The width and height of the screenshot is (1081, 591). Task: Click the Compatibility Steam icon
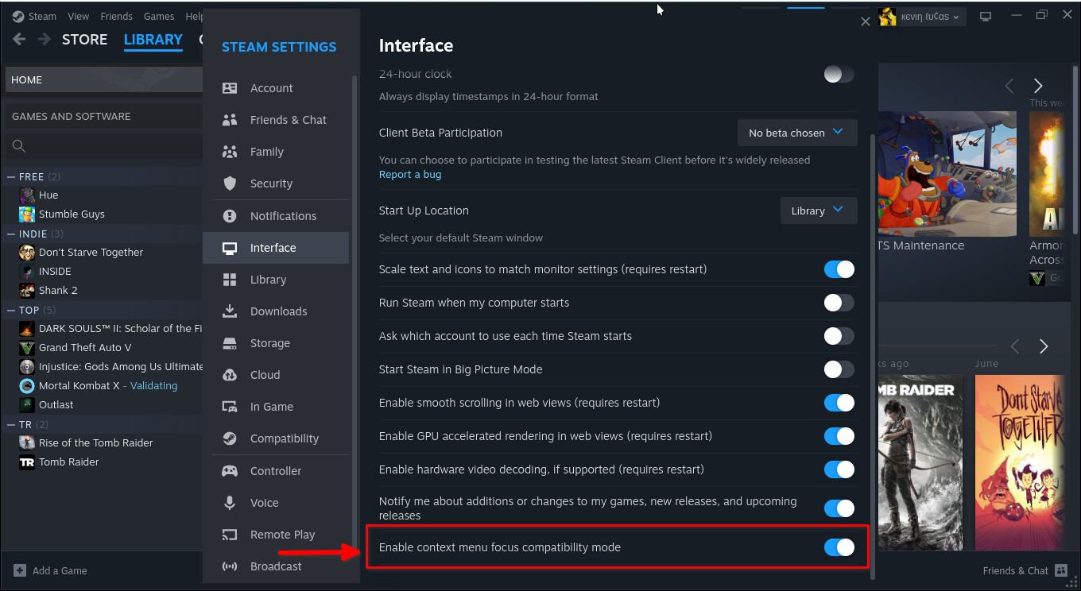[230, 438]
